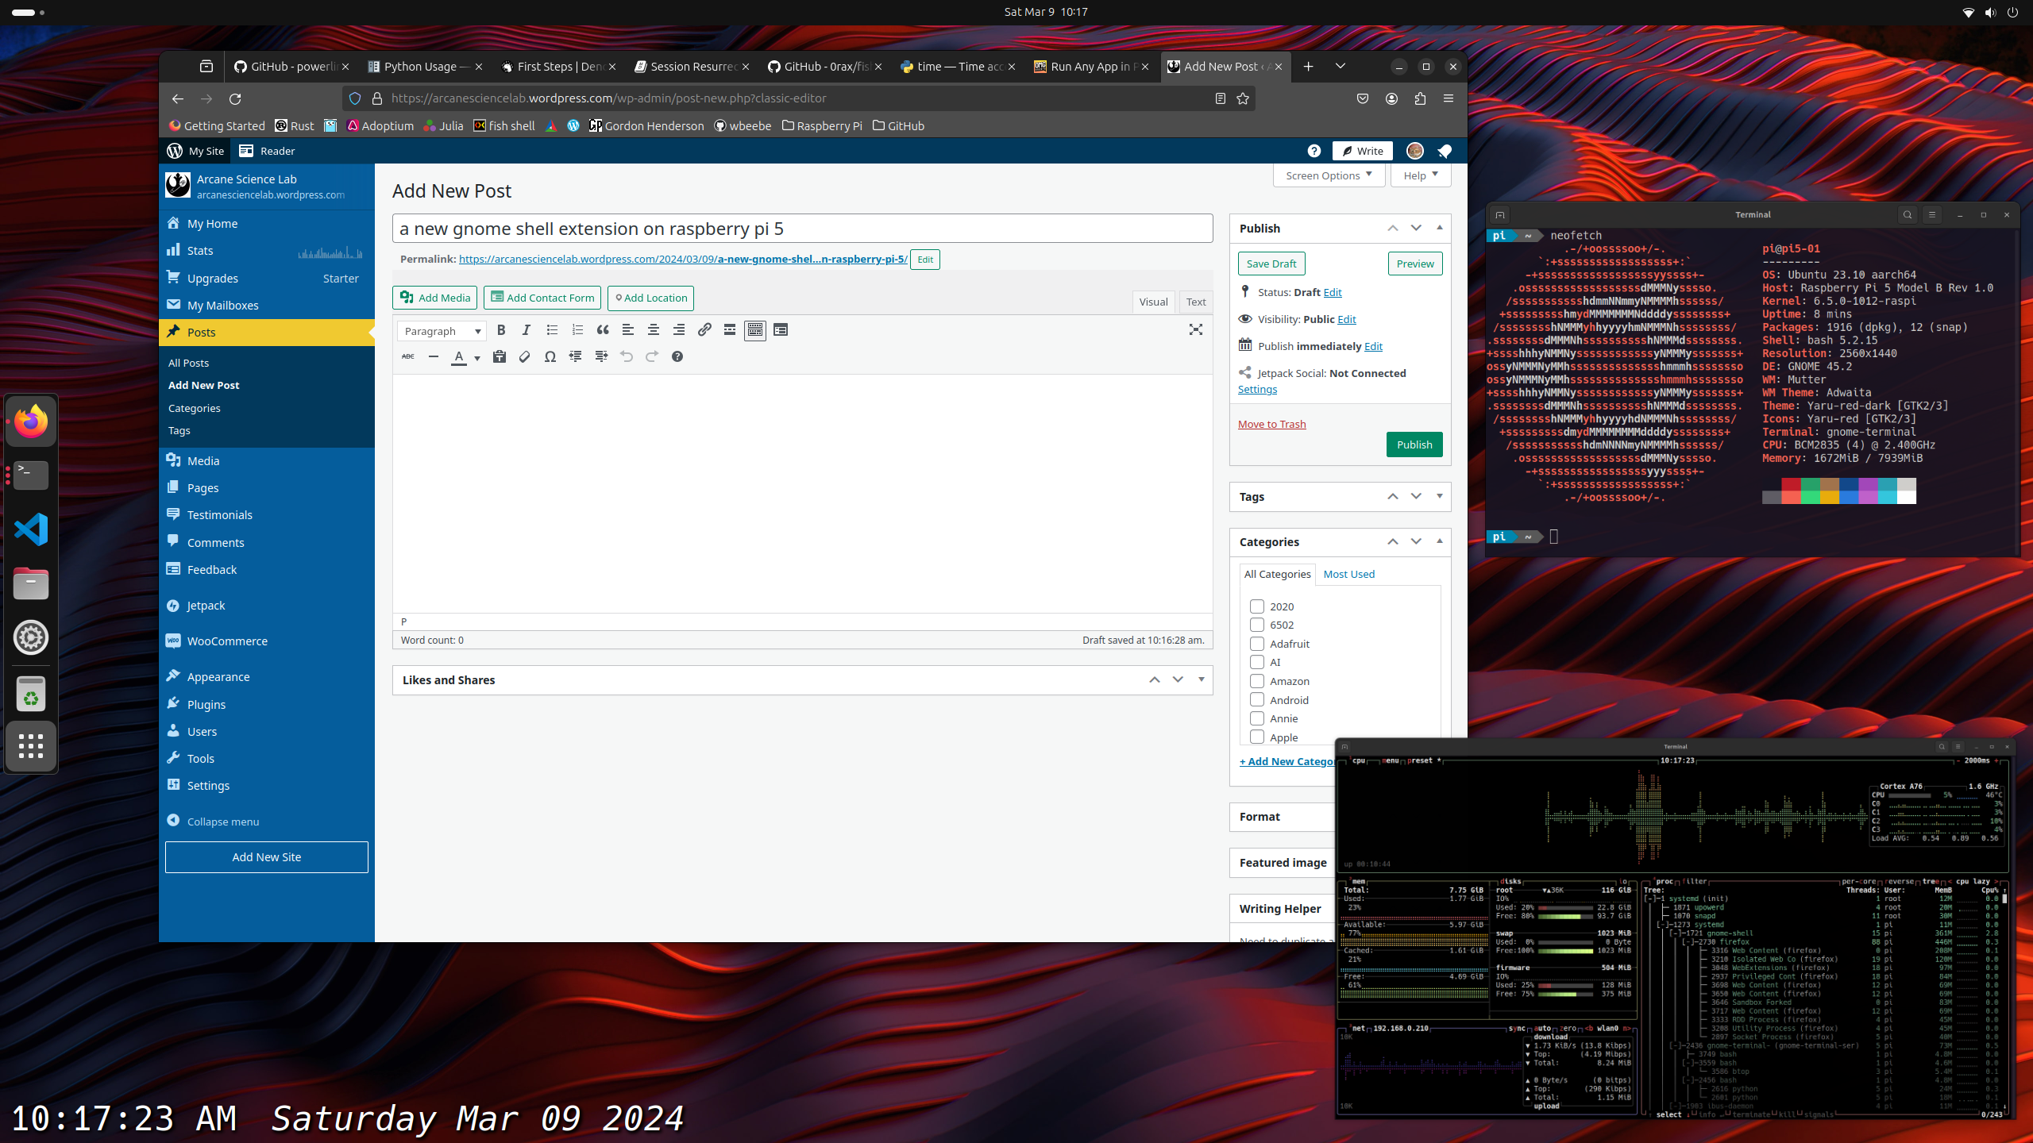The image size is (2033, 1143).
Task: Toggle italic formatting in the editor toolbar
Action: point(526,330)
